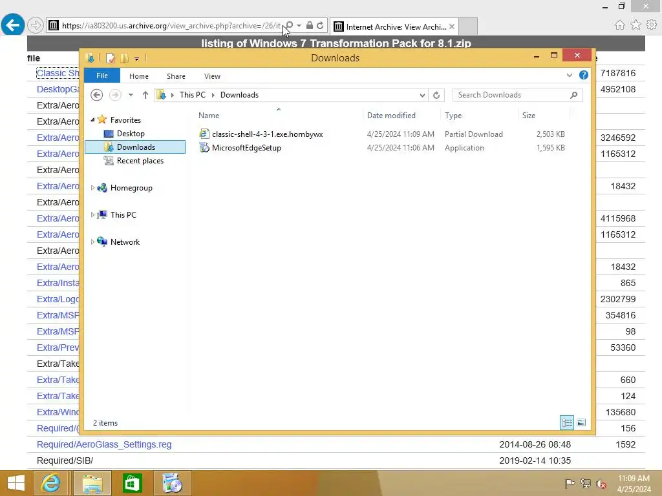Open the Home ribbon tab
662x496 pixels.
tap(139, 76)
